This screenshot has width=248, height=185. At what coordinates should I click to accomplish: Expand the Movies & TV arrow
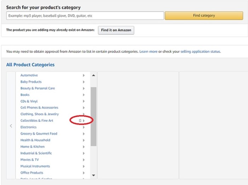pyautogui.click(x=83, y=160)
